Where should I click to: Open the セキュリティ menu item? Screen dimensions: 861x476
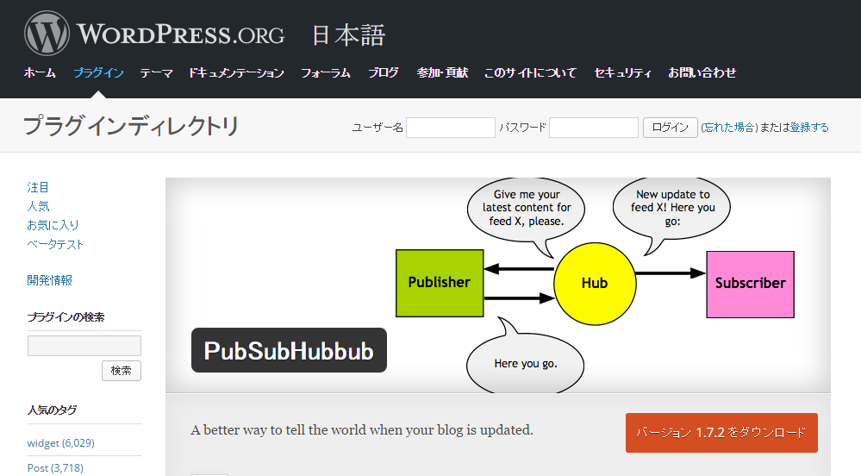pyautogui.click(x=622, y=73)
